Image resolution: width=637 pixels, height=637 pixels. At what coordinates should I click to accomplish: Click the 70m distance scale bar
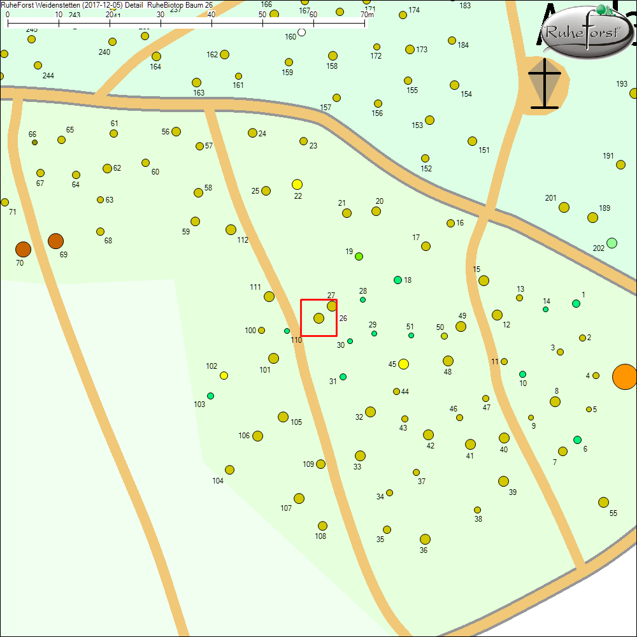186,22
